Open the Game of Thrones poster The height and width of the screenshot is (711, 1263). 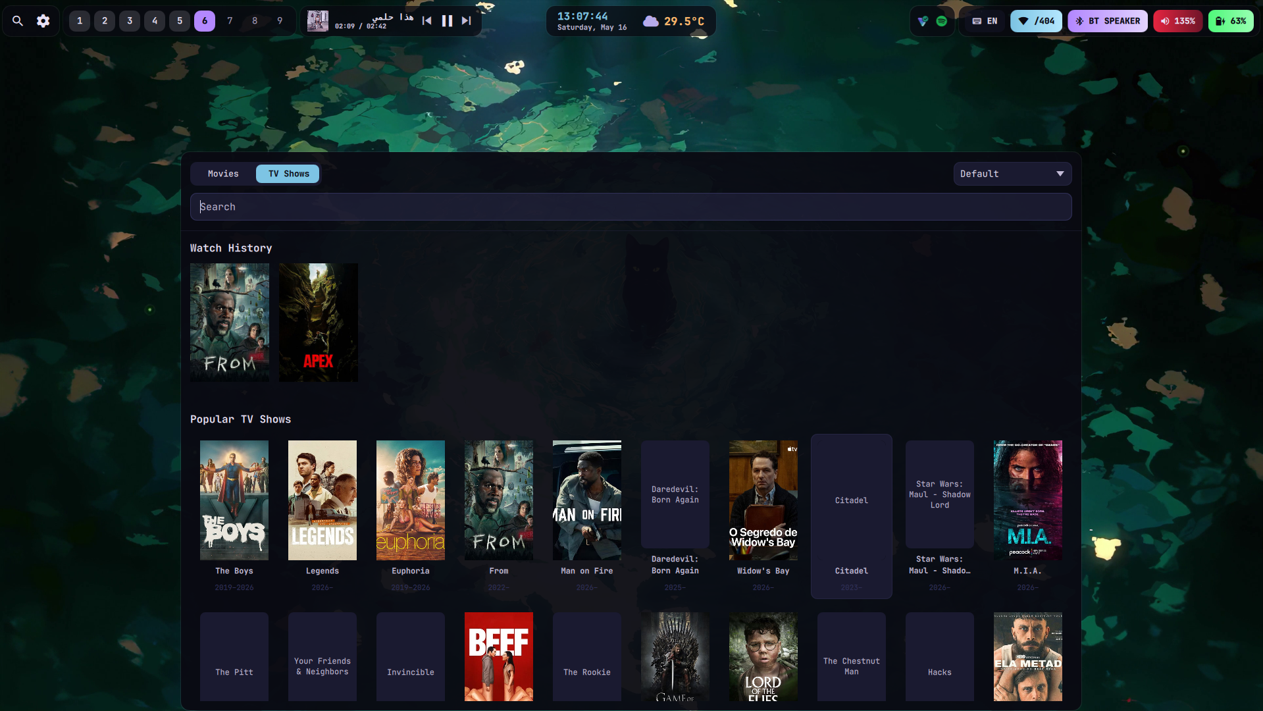(675, 657)
